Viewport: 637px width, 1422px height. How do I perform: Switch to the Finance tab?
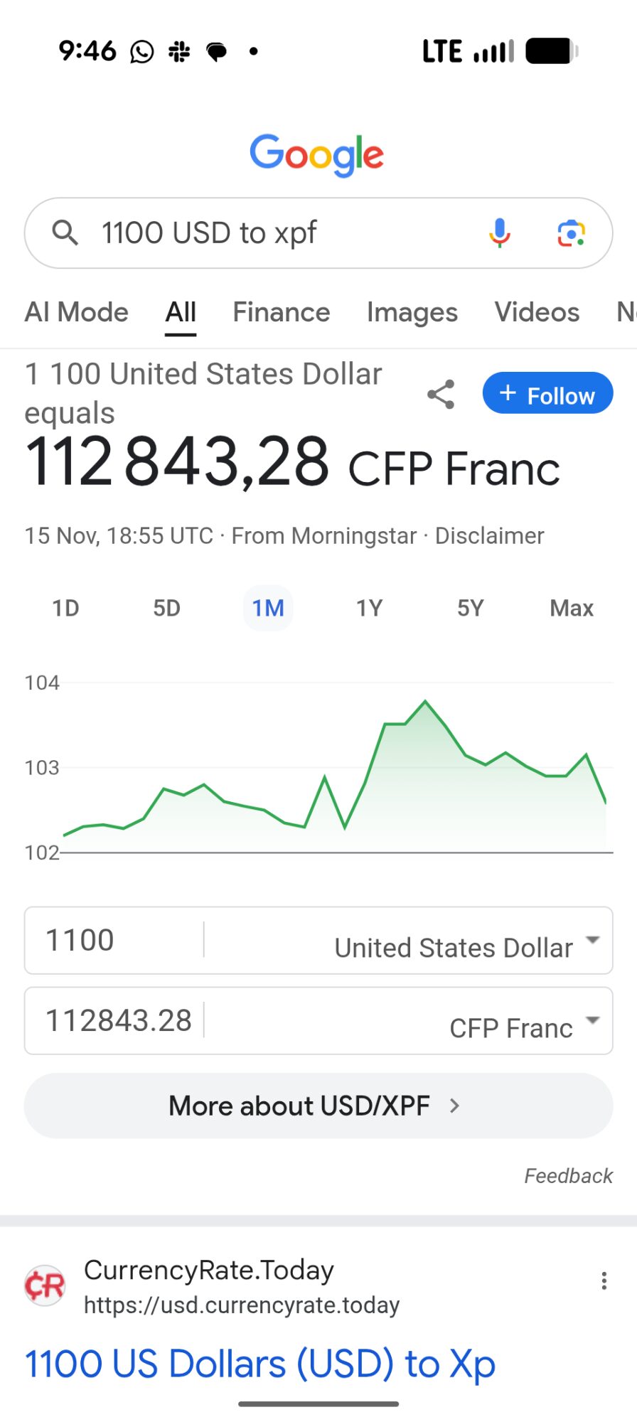pos(282,313)
